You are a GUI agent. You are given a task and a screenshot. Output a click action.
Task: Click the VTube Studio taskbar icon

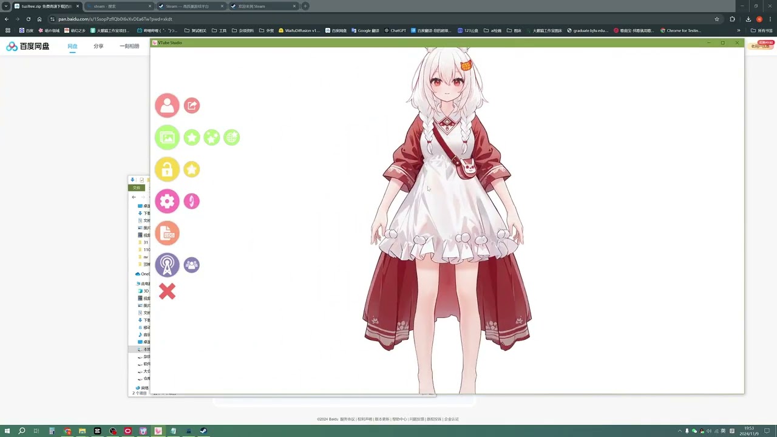tap(158, 431)
